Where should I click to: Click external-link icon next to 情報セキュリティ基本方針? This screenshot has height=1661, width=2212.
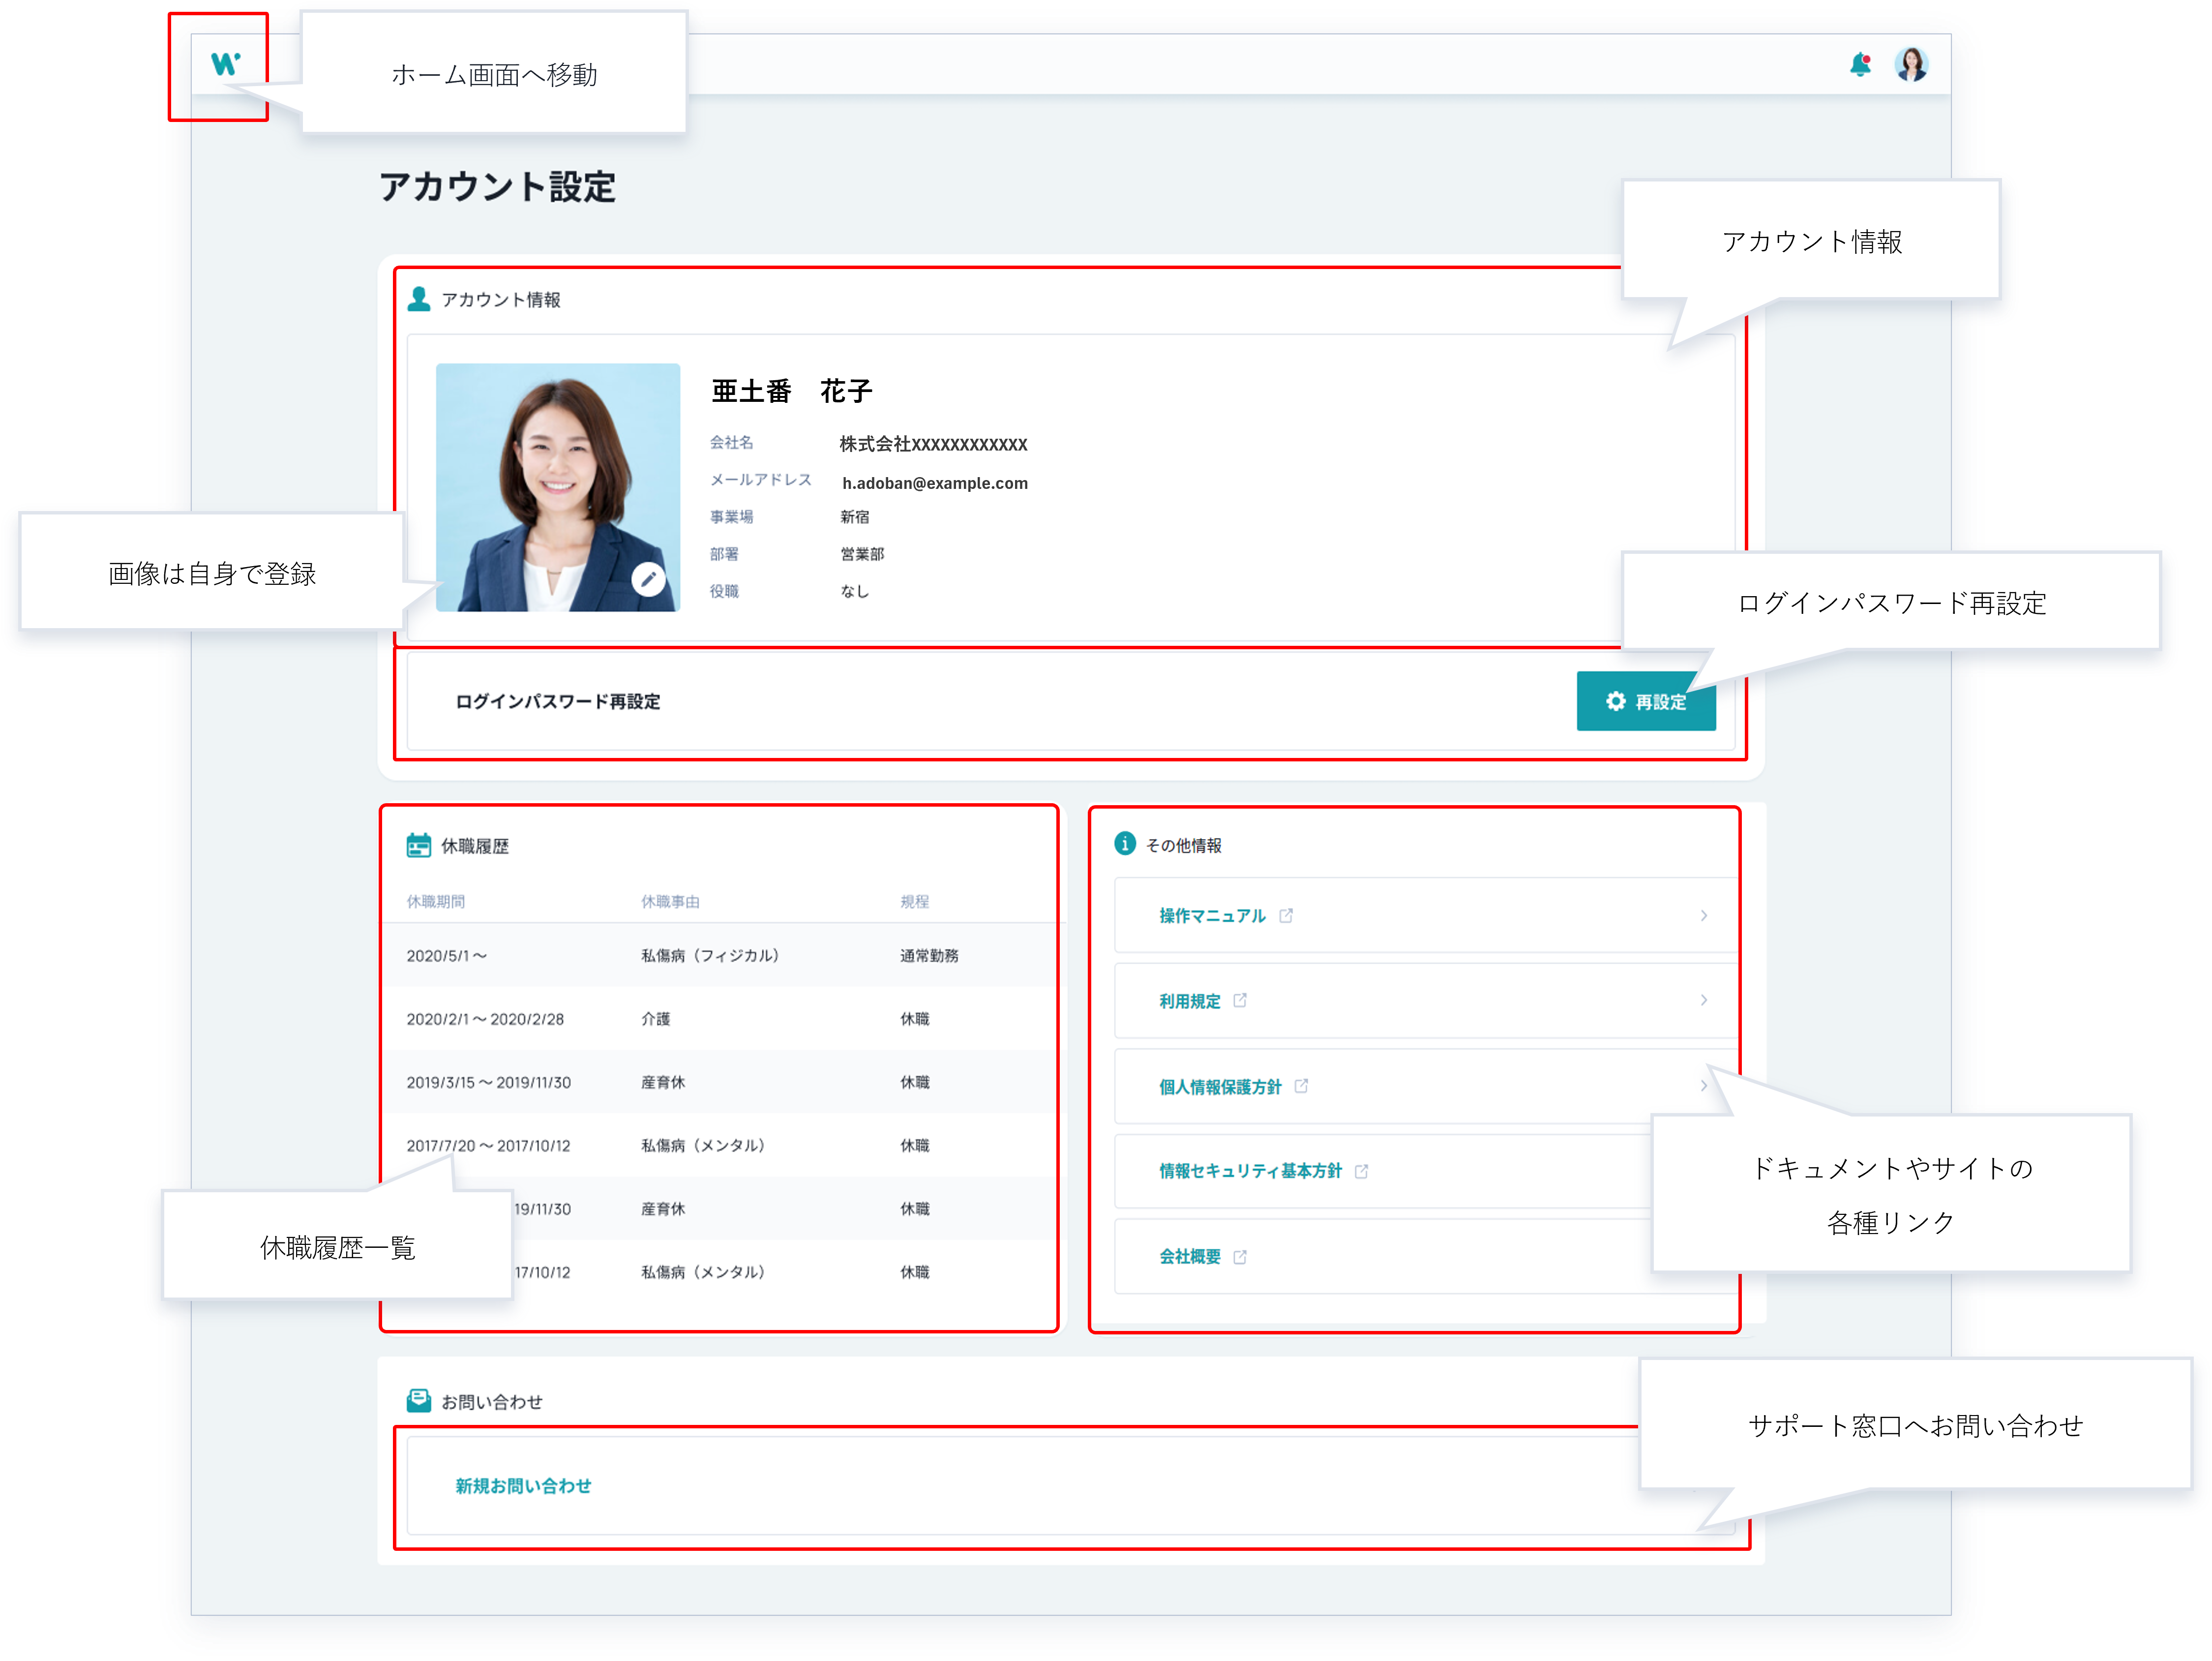coord(1361,1171)
